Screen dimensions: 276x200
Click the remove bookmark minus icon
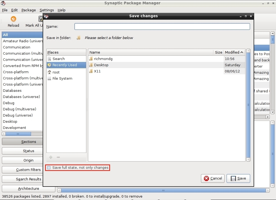click(x=58, y=157)
